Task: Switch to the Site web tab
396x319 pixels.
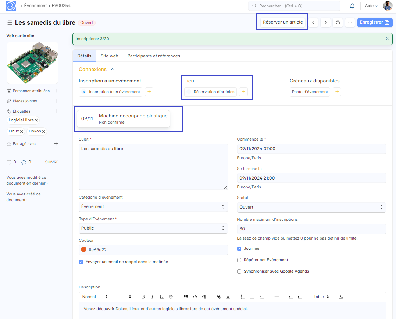Action: (x=109, y=56)
